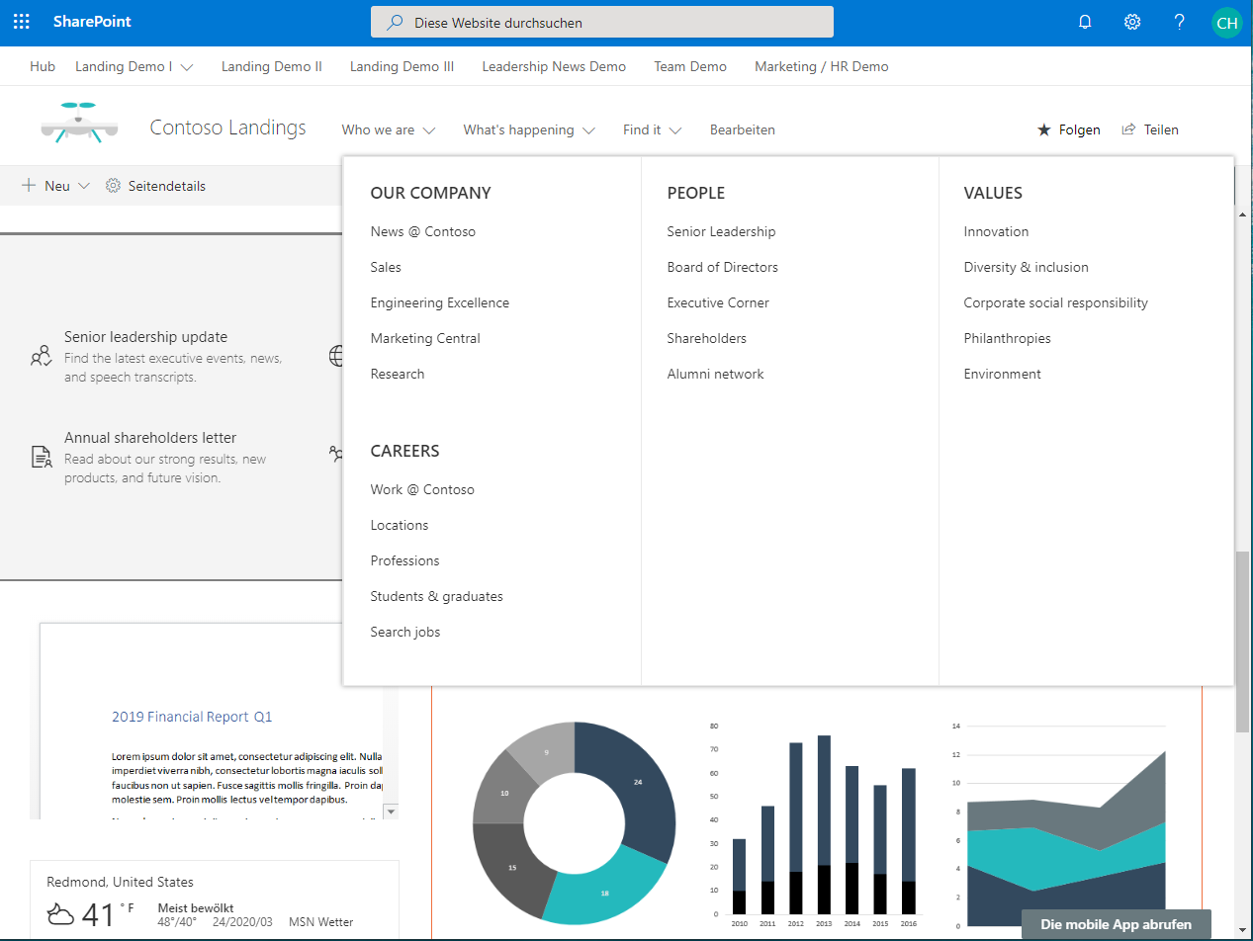The image size is (1253, 941).
Task: Click the Senior leadership update people icon
Action: pos(41,357)
